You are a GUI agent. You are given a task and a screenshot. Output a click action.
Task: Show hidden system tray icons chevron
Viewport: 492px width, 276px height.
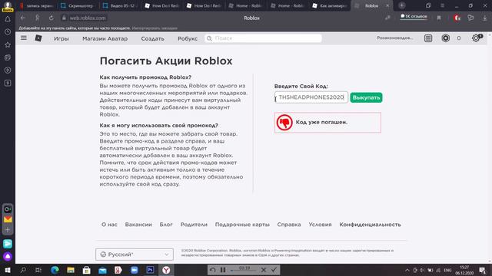point(407,270)
